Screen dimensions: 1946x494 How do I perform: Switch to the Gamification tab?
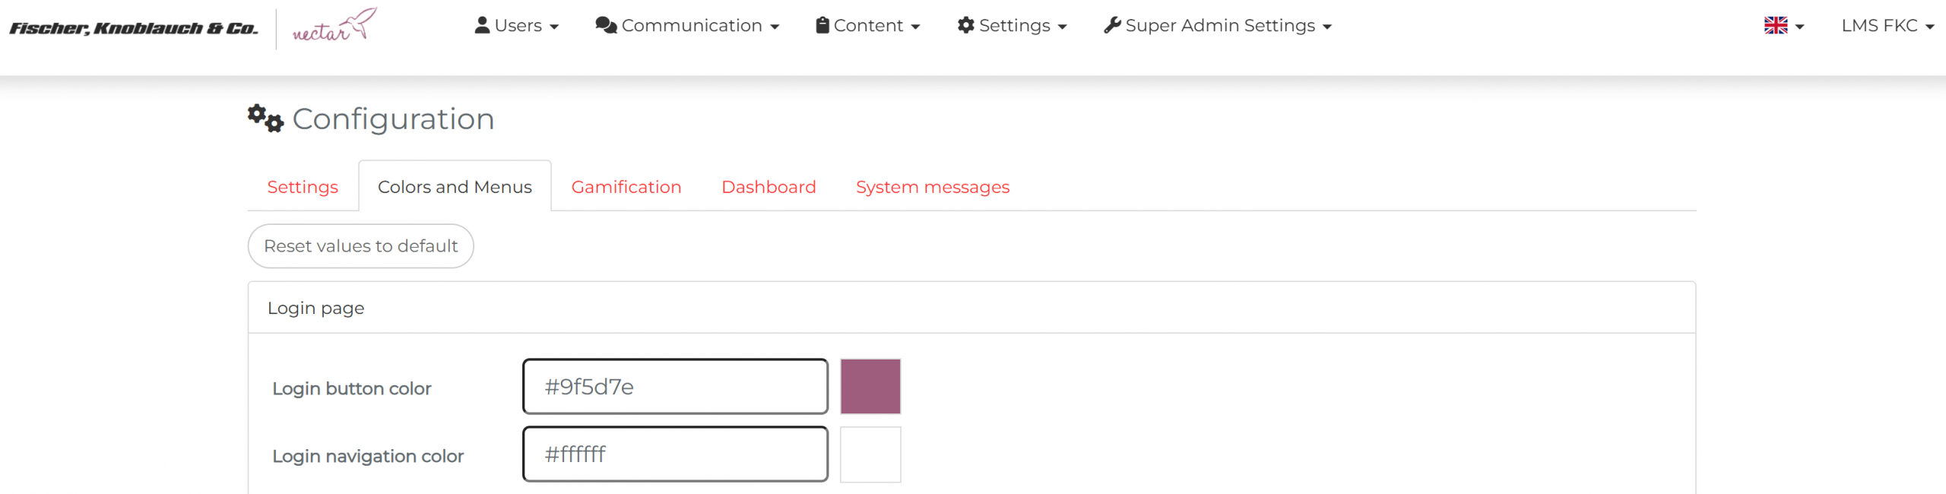[x=626, y=187]
